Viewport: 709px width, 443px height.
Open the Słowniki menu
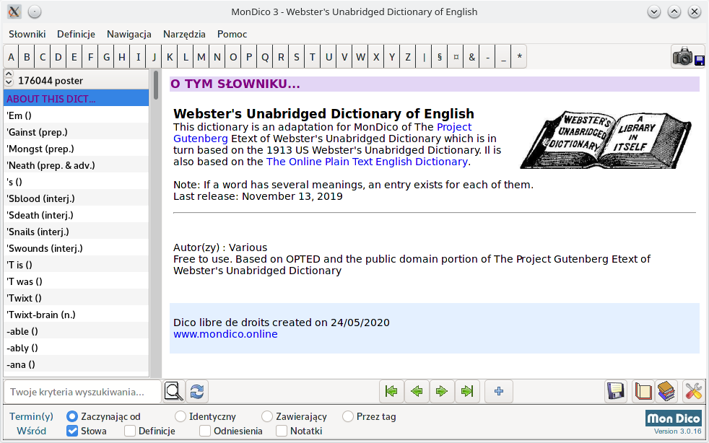coord(27,34)
